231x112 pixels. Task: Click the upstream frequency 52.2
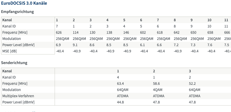(x=192, y=83)
